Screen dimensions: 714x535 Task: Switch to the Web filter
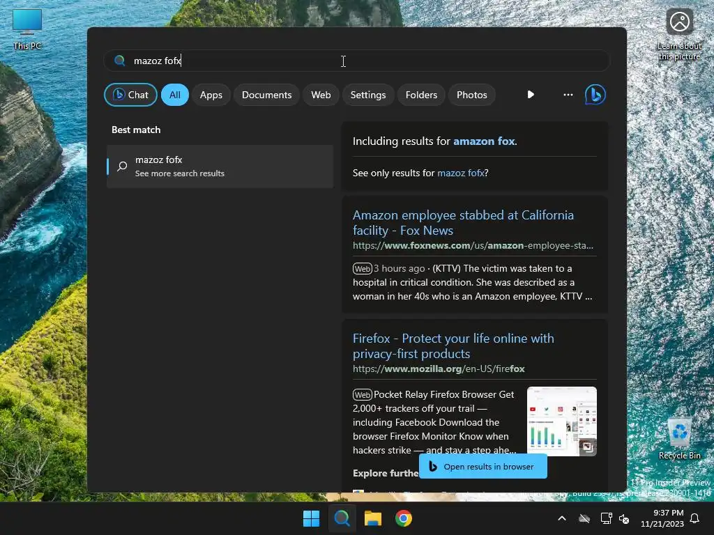pos(321,95)
